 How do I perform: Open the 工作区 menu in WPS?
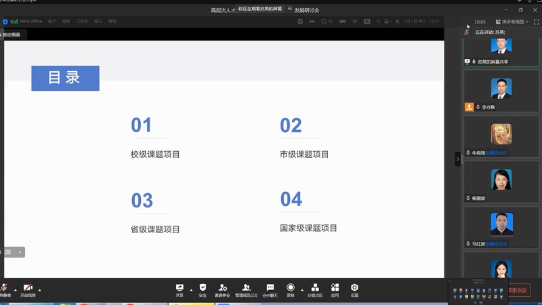82,22
